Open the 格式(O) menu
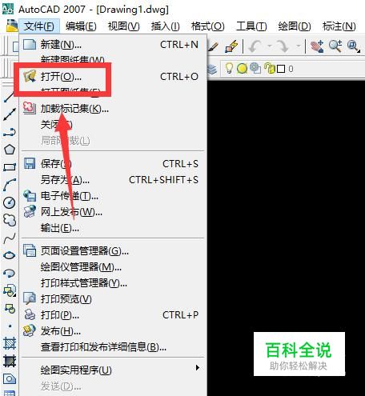 click(x=208, y=26)
